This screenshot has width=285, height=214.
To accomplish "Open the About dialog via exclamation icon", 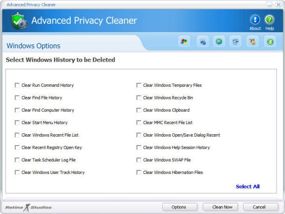I will click(255, 20).
